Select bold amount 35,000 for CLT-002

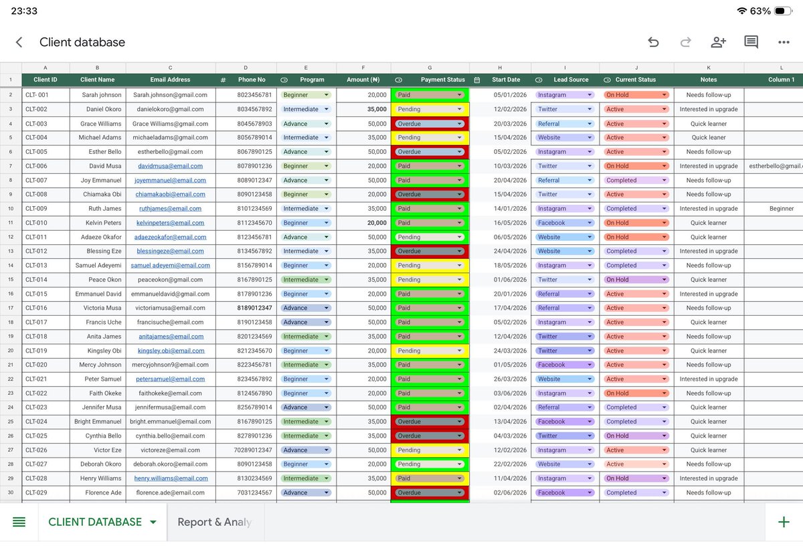(363, 109)
